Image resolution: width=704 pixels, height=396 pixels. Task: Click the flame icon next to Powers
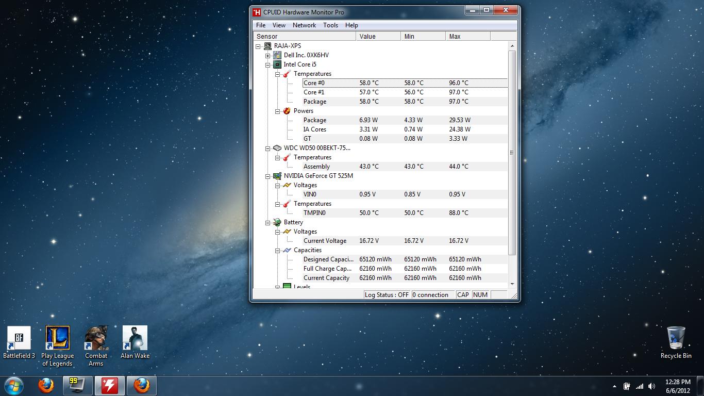pyautogui.click(x=287, y=111)
